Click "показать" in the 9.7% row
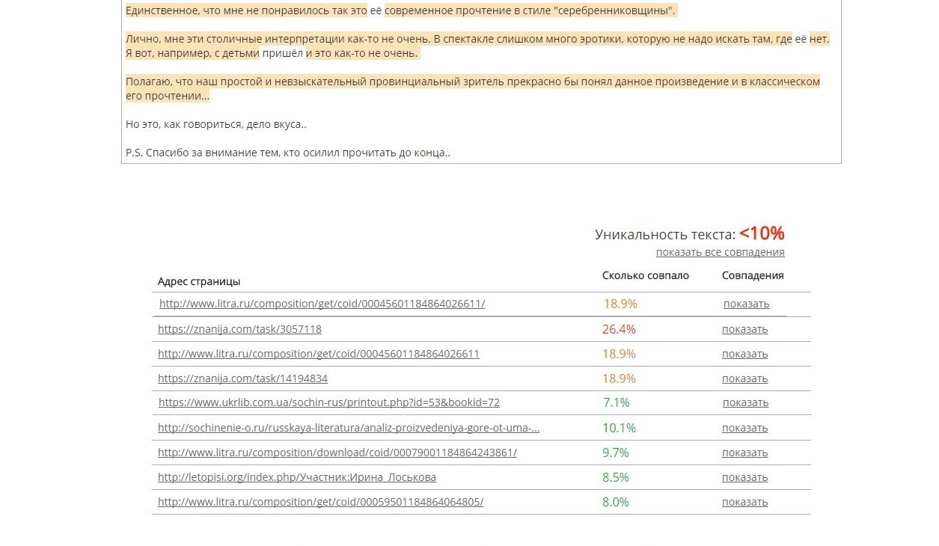This screenshot has height=546, width=939. pyautogui.click(x=744, y=453)
